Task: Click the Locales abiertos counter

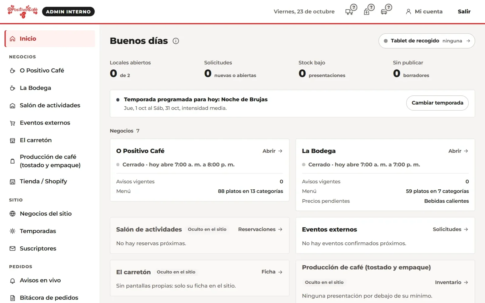Action: [x=130, y=69]
